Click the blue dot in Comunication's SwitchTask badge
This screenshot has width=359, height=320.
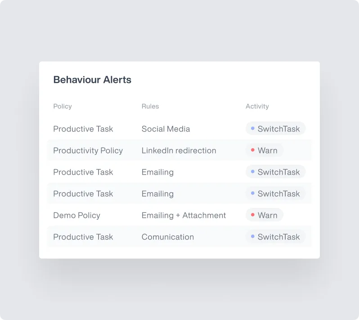[253, 236]
